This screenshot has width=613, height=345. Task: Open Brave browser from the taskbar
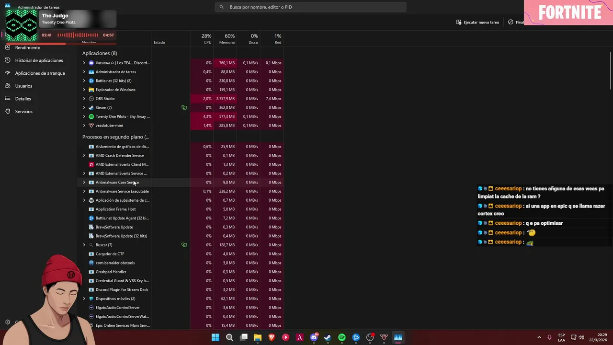coord(272,337)
